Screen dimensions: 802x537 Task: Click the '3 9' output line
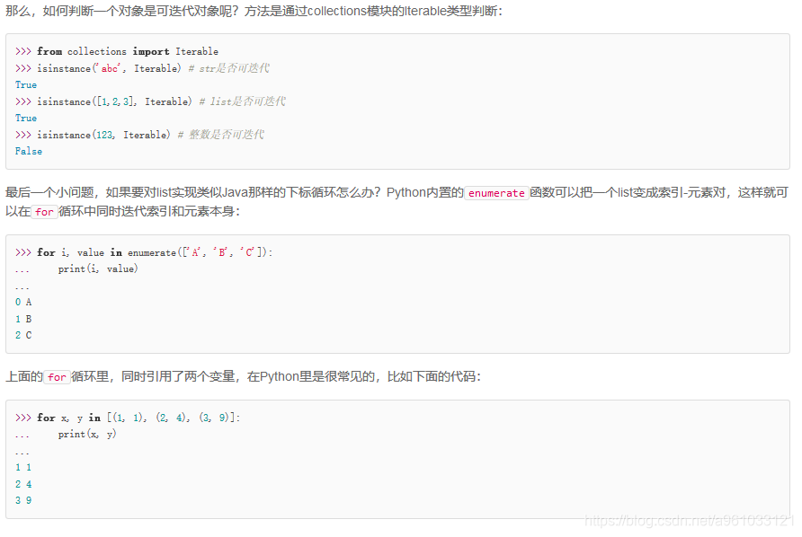pos(23,500)
